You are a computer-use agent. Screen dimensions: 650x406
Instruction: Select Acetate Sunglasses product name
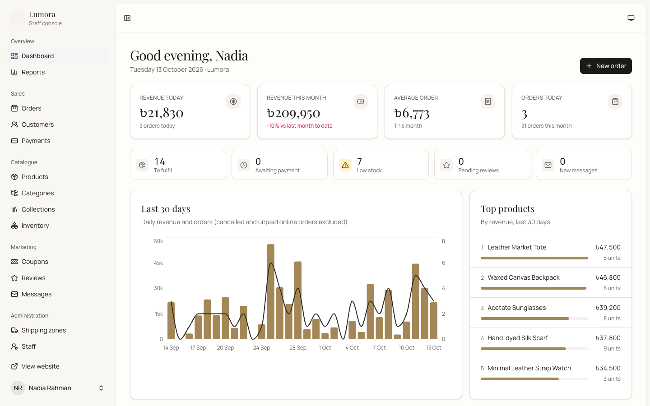[517, 308]
